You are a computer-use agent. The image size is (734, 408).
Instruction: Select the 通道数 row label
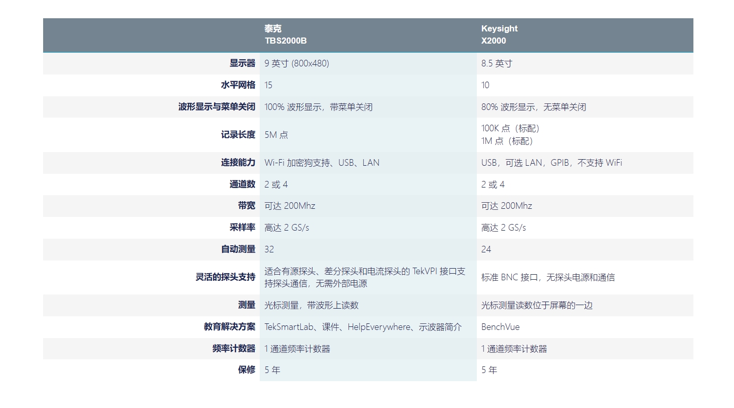click(x=242, y=184)
